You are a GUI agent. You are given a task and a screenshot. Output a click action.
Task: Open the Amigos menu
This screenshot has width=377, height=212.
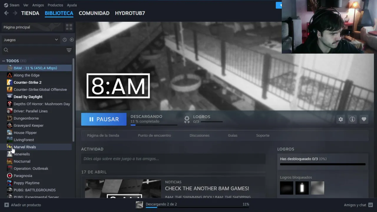tap(38, 5)
